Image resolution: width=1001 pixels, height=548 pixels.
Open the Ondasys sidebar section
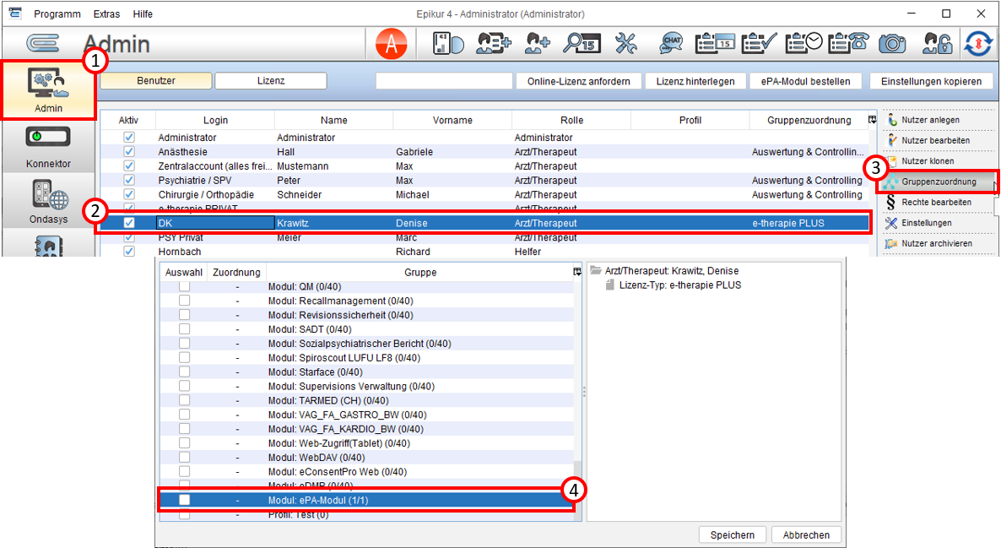tap(48, 202)
